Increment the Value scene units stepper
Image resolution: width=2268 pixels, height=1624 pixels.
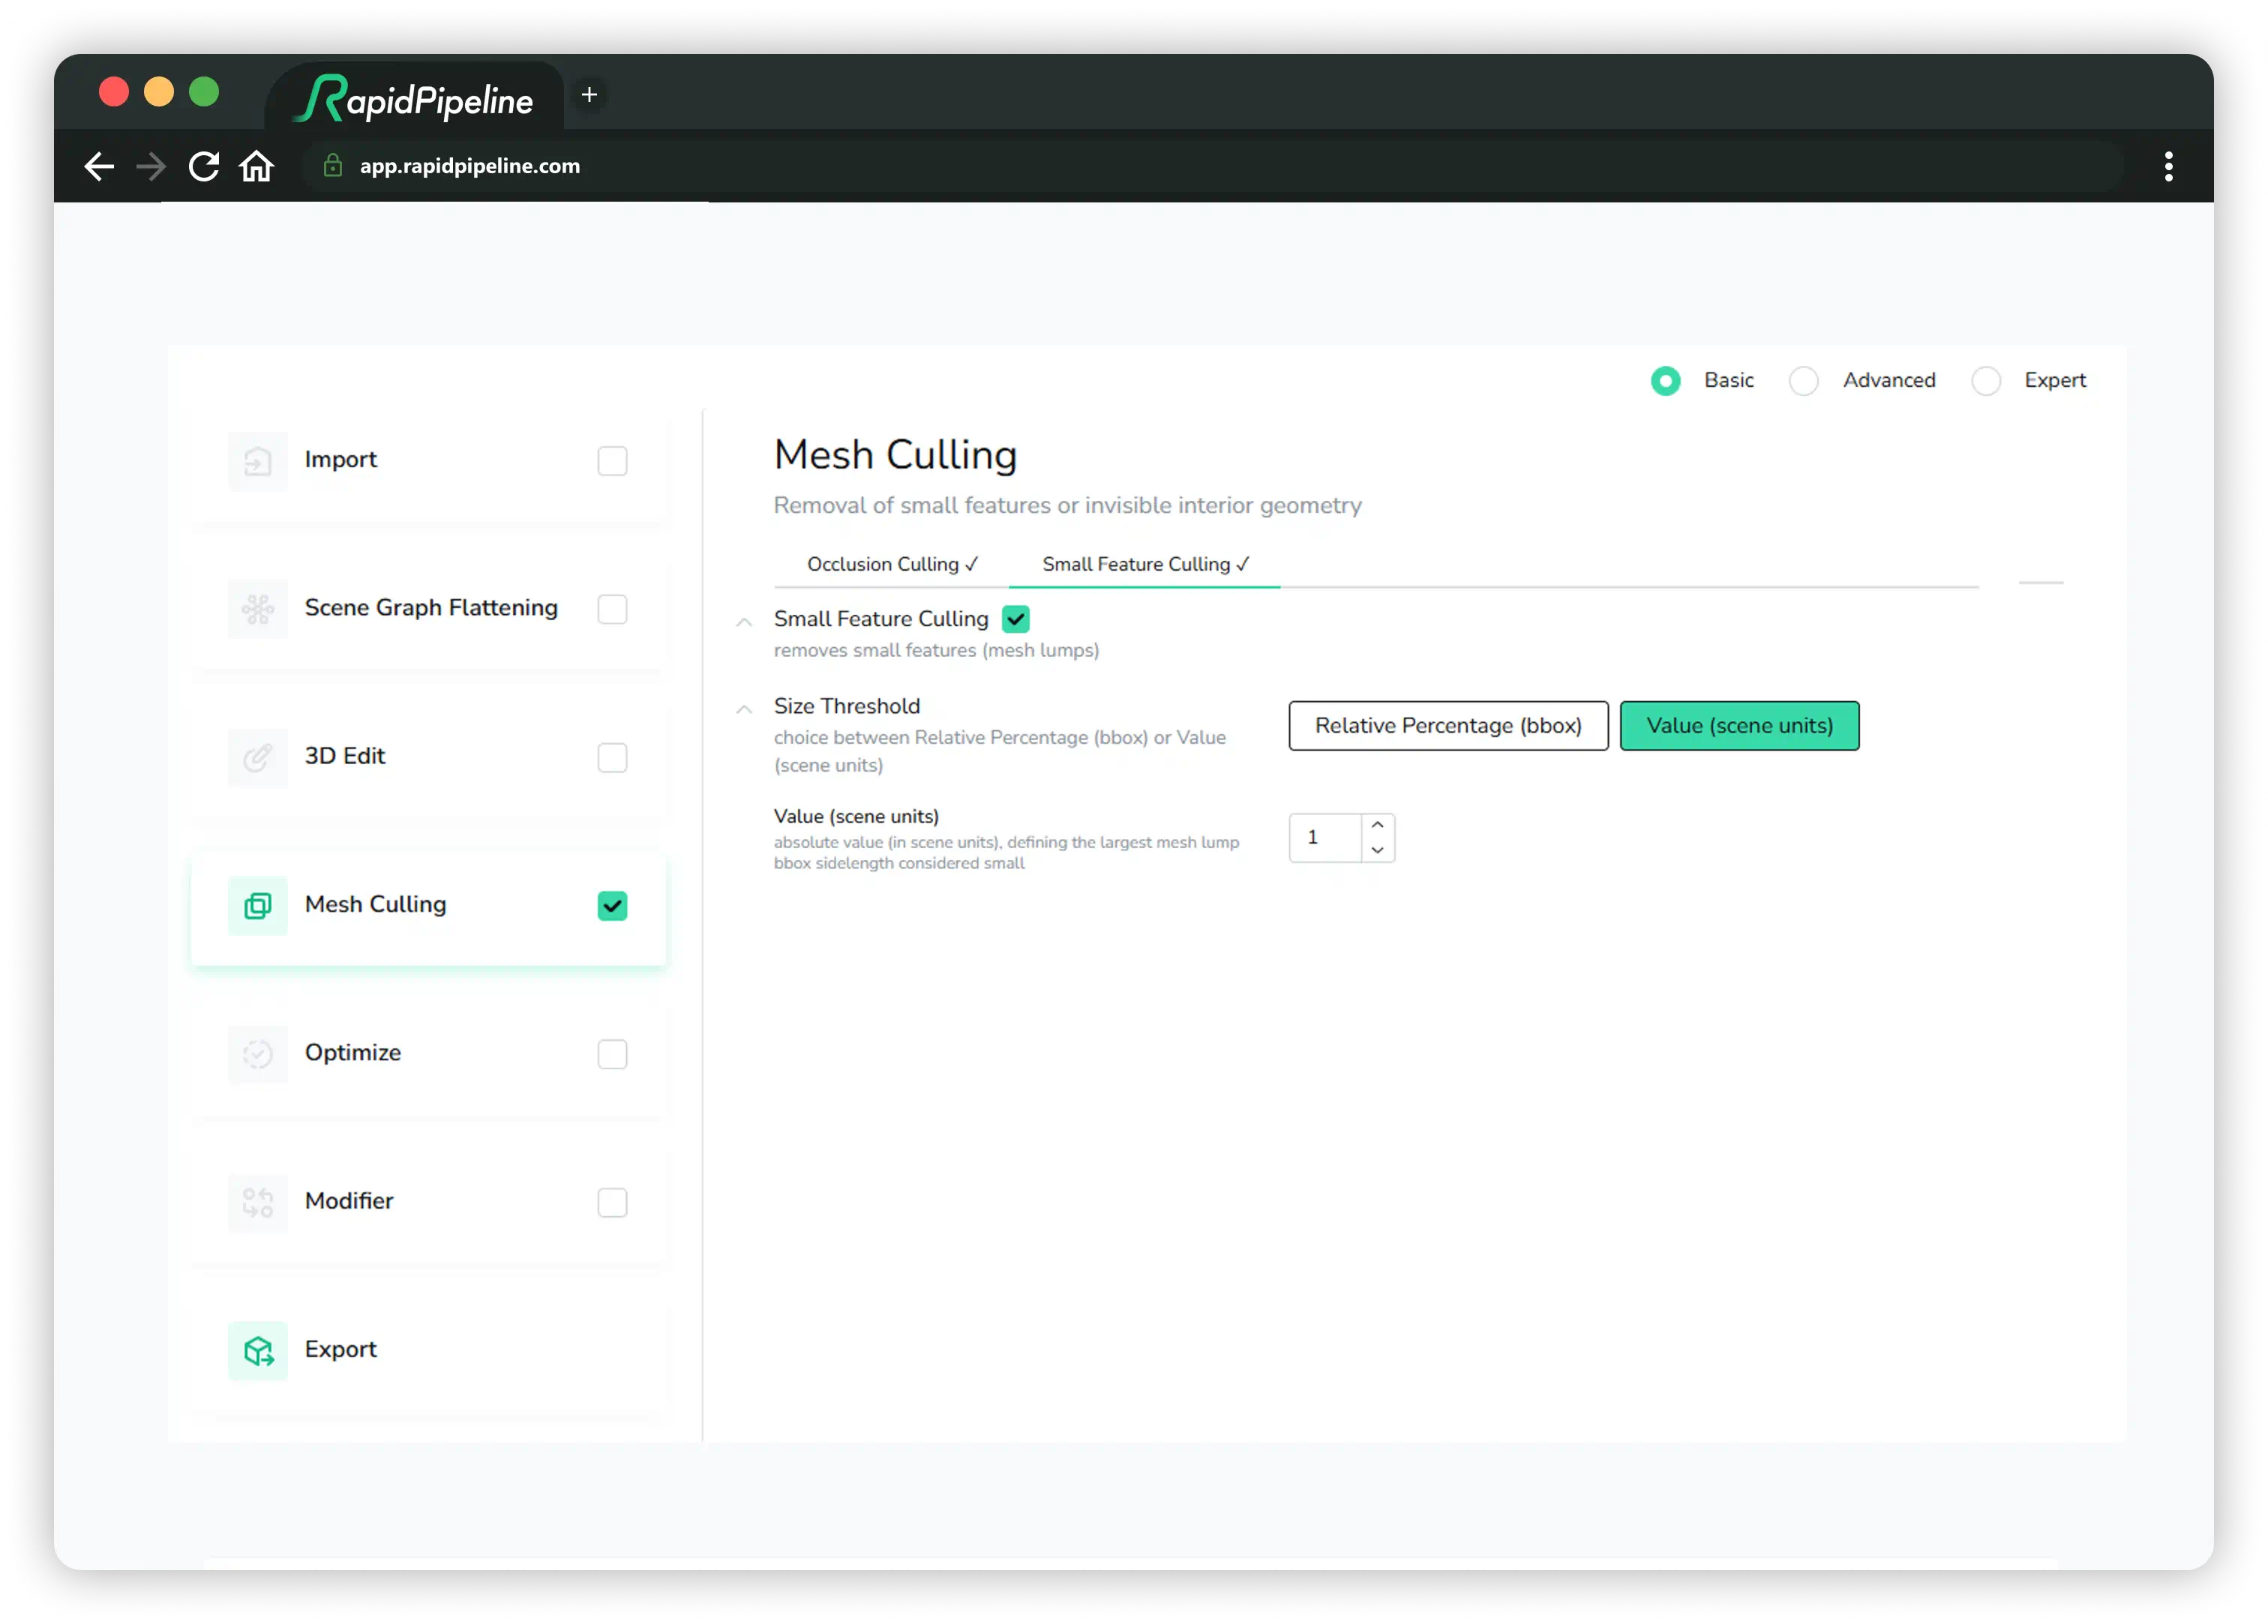pos(1380,824)
